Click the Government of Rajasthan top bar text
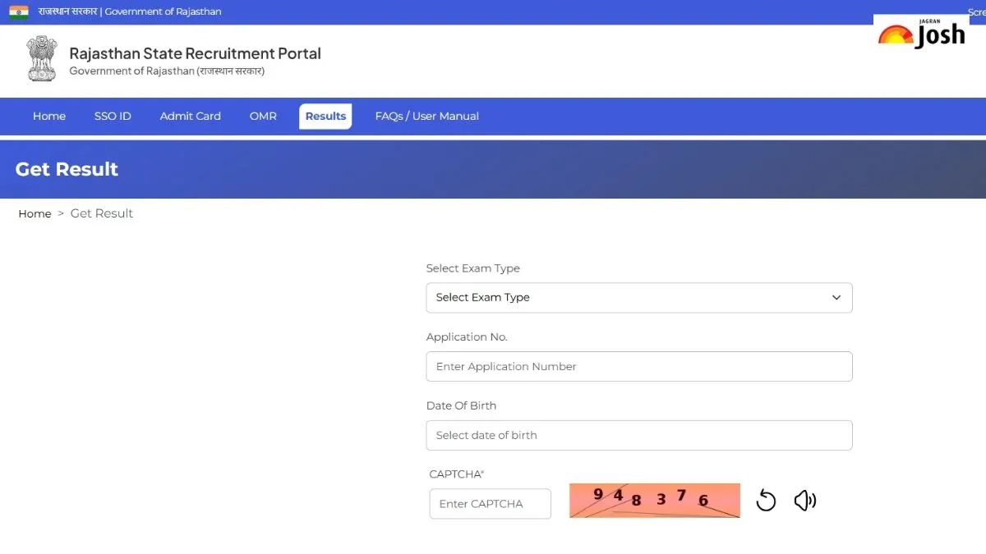This screenshot has width=986, height=554. [x=163, y=11]
